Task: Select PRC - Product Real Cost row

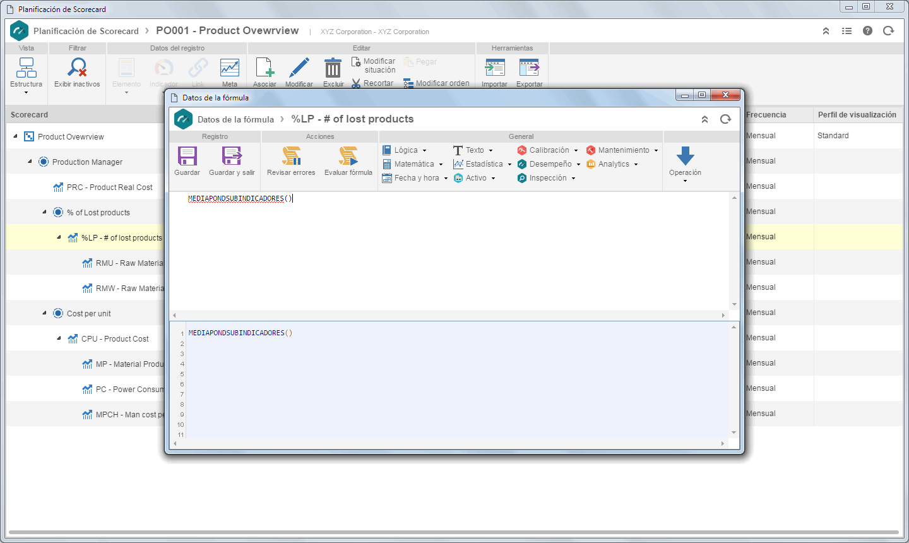Action: (110, 188)
